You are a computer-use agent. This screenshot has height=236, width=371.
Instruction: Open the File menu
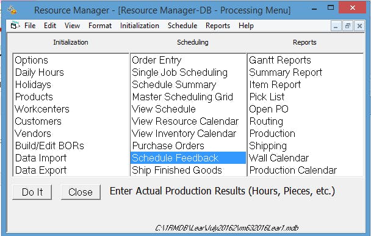coord(30,26)
